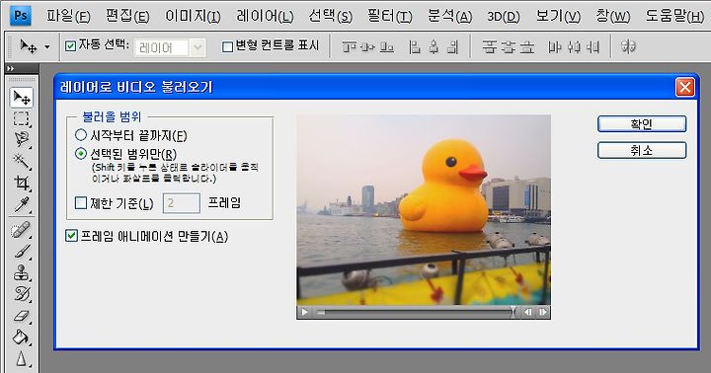Click align right edges icon
The image size is (711, 373).
453,46
